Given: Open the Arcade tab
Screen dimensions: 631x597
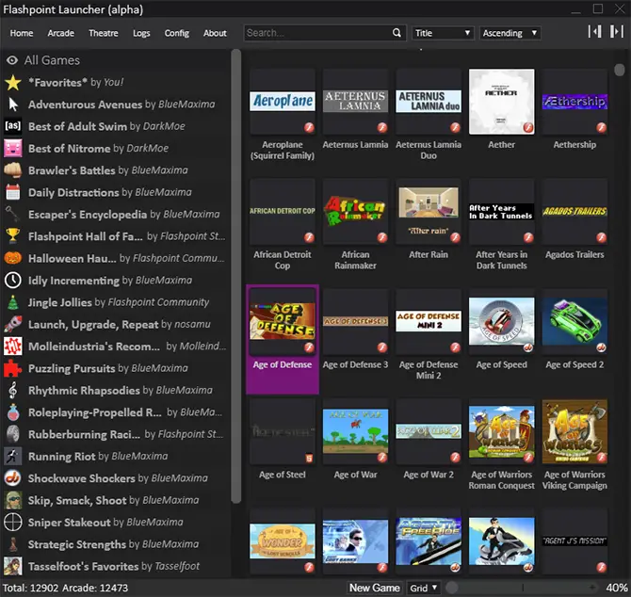Looking at the screenshot, I should 61,33.
